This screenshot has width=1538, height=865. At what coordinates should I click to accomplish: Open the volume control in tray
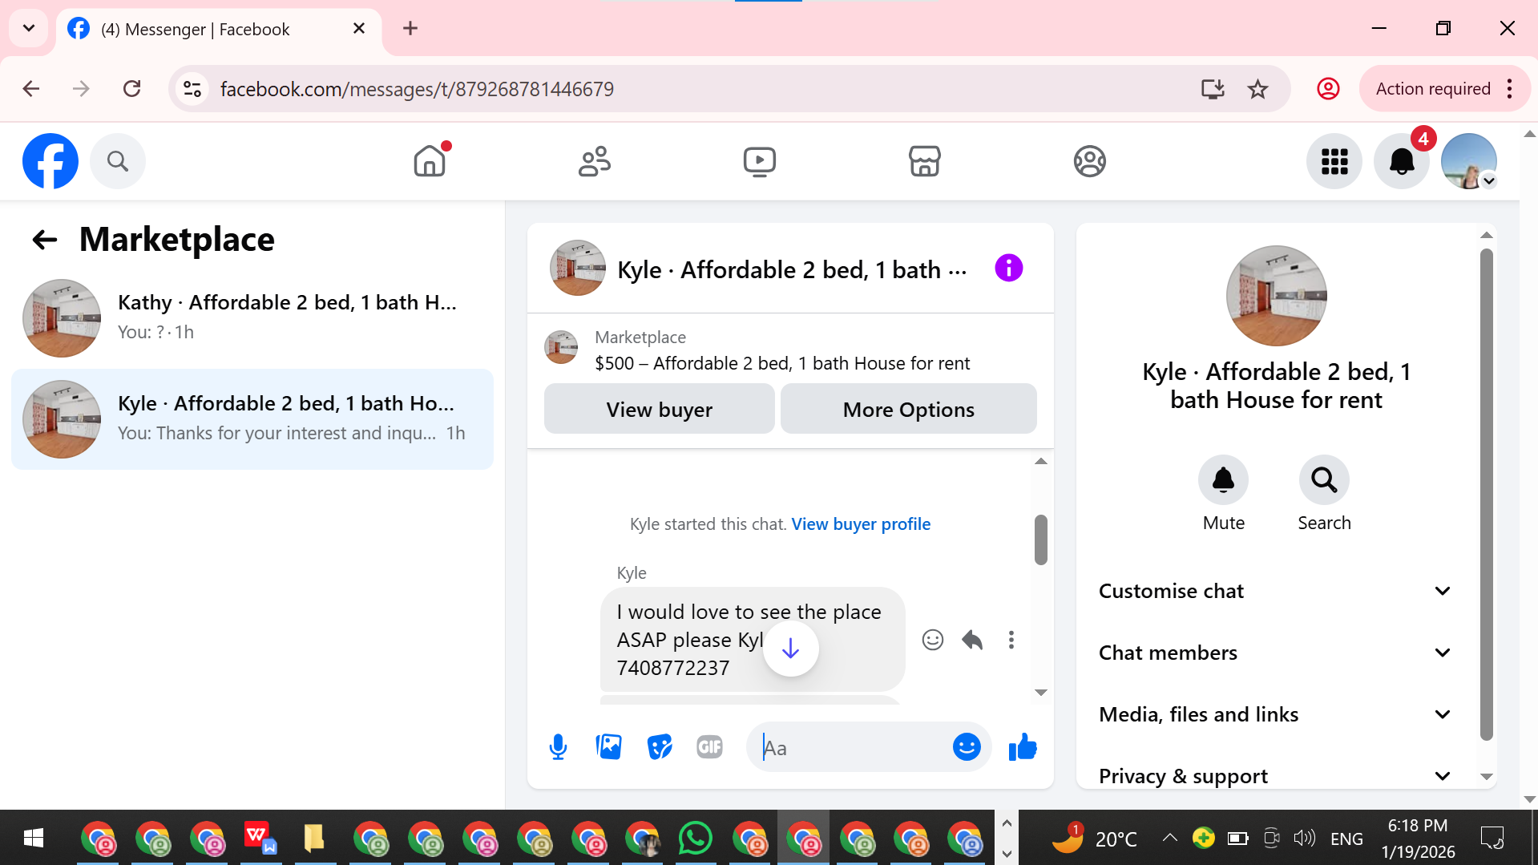[1304, 838]
